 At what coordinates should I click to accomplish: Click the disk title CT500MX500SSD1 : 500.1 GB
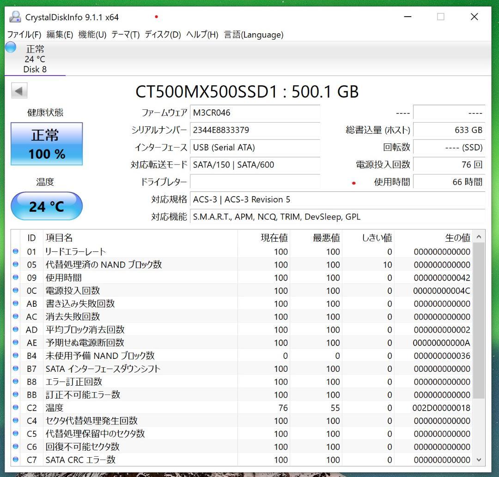(247, 91)
